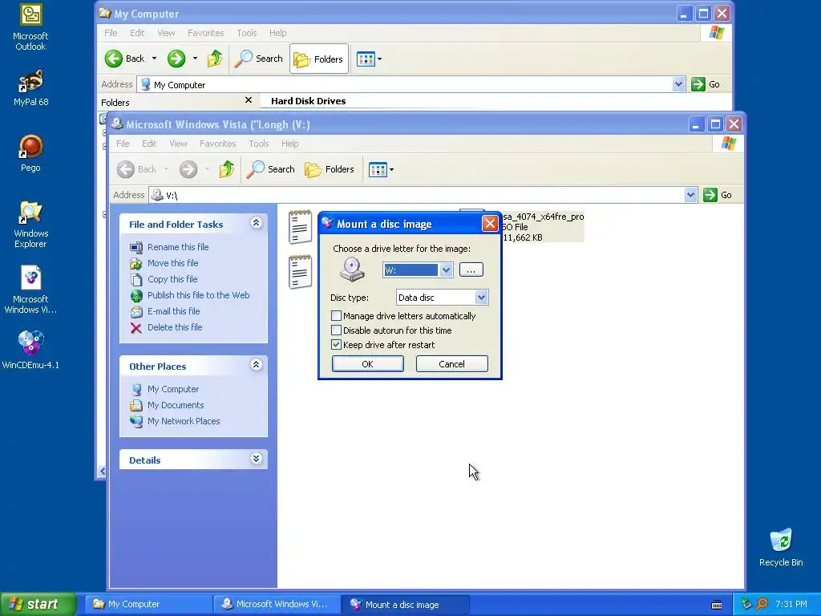Open WinCDEmu-4.1 desktop icon
This screenshot has width=821, height=616.
tap(30, 350)
